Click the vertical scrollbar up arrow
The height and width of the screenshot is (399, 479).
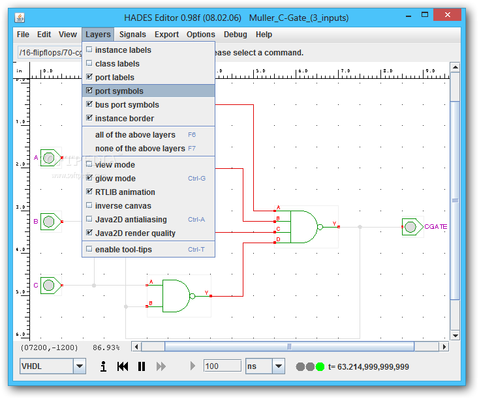[x=455, y=67]
